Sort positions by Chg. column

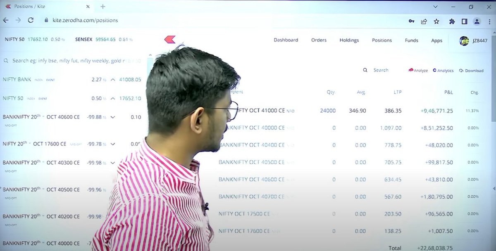pyautogui.click(x=475, y=92)
